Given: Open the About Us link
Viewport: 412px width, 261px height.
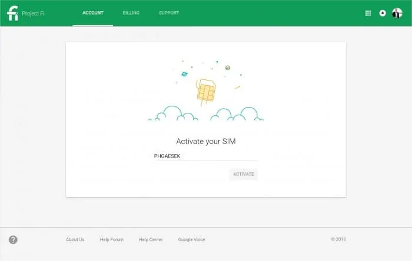Looking at the screenshot, I should [x=75, y=239].
